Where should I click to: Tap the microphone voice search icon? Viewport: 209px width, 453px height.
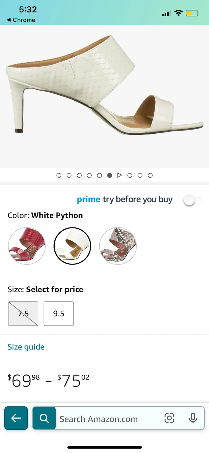click(x=193, y=418)
